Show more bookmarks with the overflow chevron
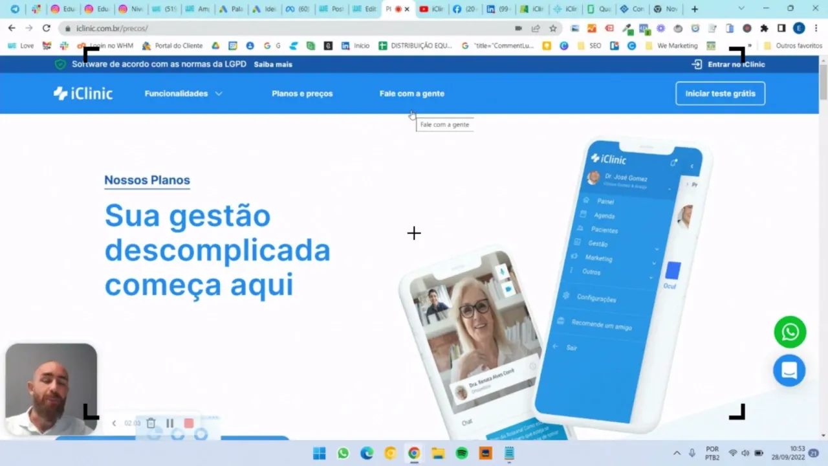828x466 pixels. [x=750, y=46]
